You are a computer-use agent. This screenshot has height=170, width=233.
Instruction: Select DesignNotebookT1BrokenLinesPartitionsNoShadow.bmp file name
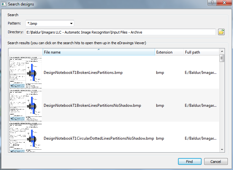92,105
